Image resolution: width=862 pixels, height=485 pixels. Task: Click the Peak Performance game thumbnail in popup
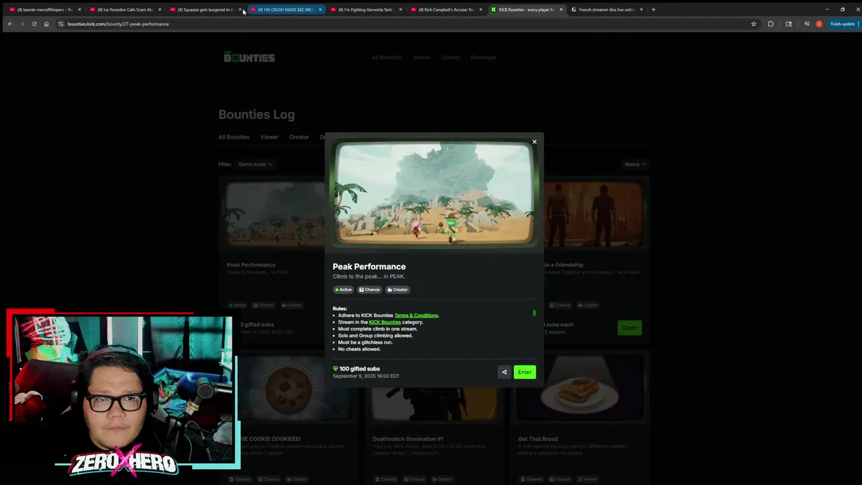point(434,193)
